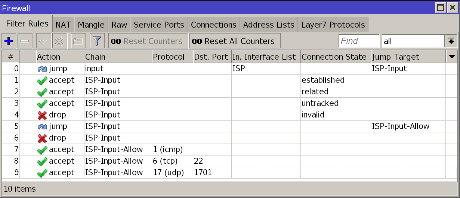Click accept icon for tcp 22 rule
This screenshot has width=460, height=198.
[43, 161]
